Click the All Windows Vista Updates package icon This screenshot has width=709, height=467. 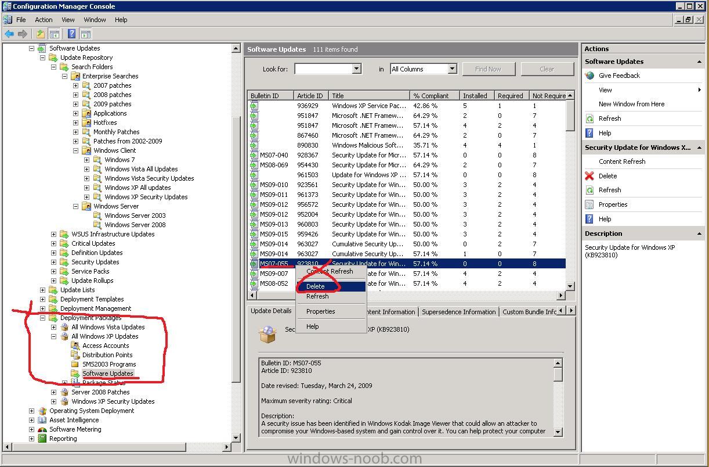[64, 327]
